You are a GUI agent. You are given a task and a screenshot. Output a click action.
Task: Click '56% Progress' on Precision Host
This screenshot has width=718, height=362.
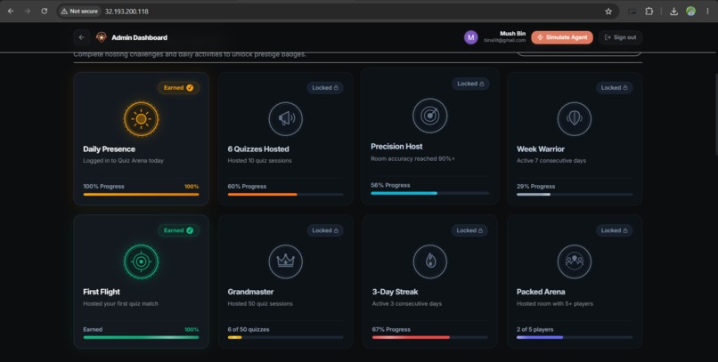[x=390, y=185]
